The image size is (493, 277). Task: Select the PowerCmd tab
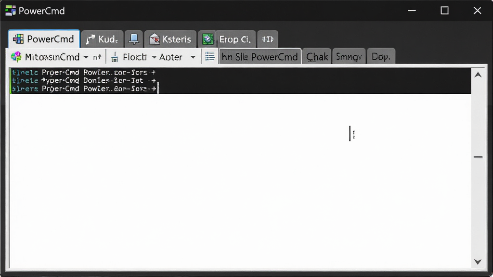44,39
